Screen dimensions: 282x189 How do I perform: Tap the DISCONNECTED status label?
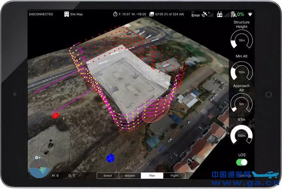(41, 14)
